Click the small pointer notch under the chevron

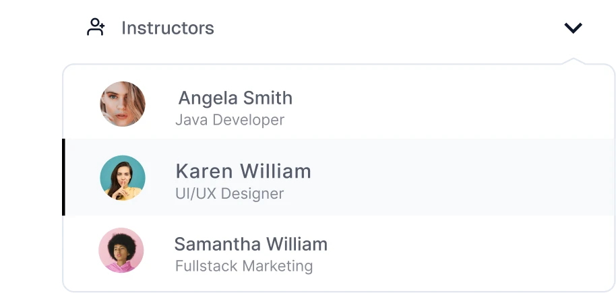(x=573, y=60)
